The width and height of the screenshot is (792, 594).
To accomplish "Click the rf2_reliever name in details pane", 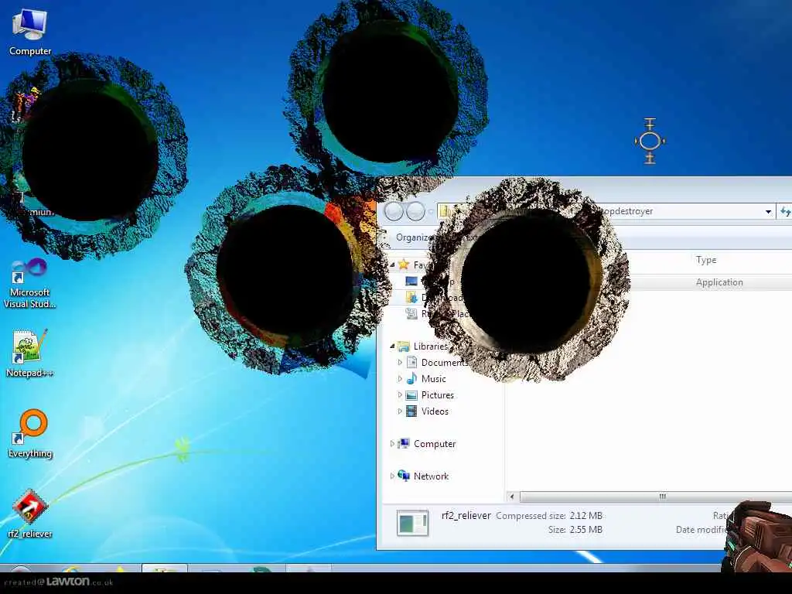I will click(x=466, y=516).
